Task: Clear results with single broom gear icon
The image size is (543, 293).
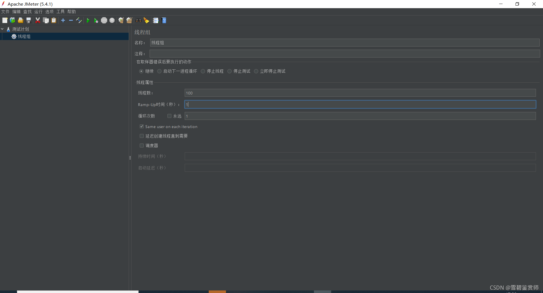Action: point(121,20)
